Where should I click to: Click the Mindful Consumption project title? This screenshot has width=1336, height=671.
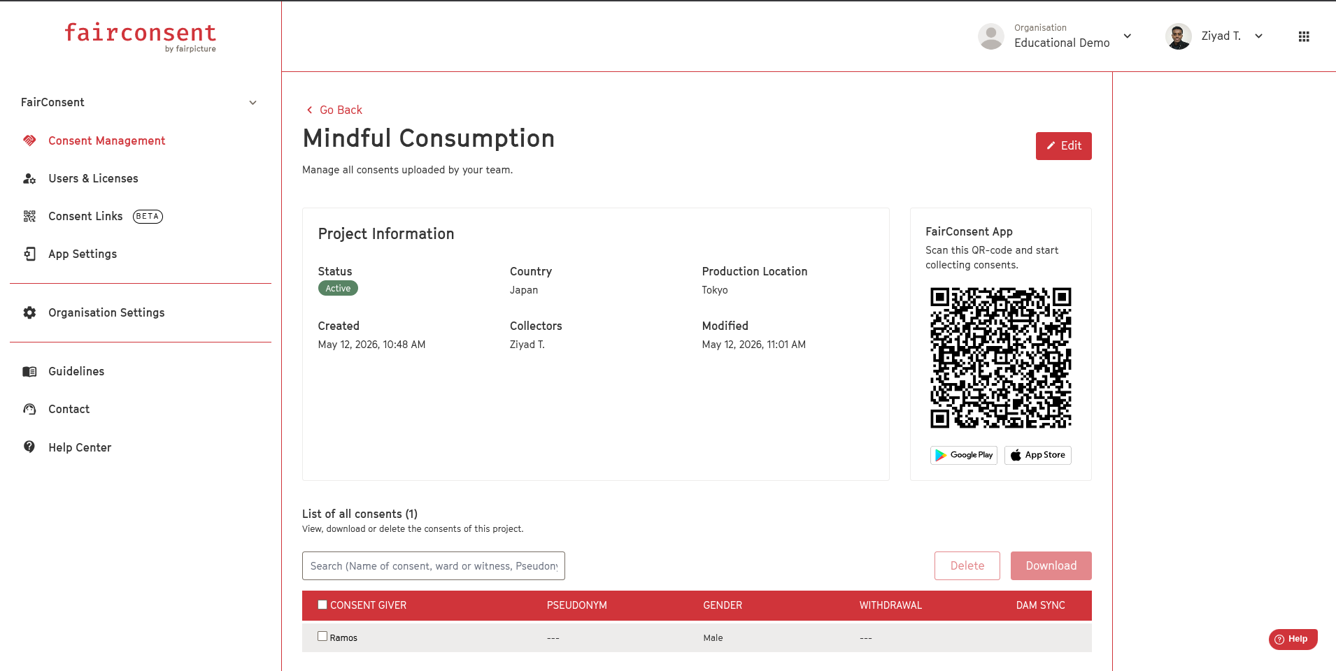pyautogui.click(x=429, y=138)
